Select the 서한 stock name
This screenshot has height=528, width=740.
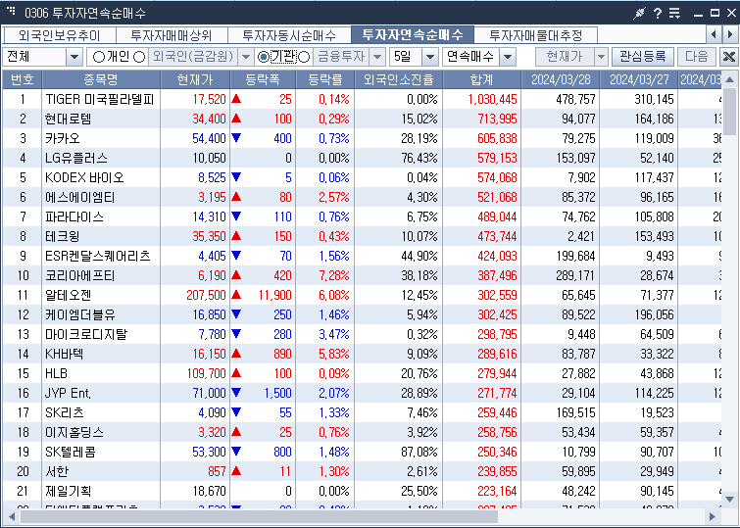click(57, 471)
